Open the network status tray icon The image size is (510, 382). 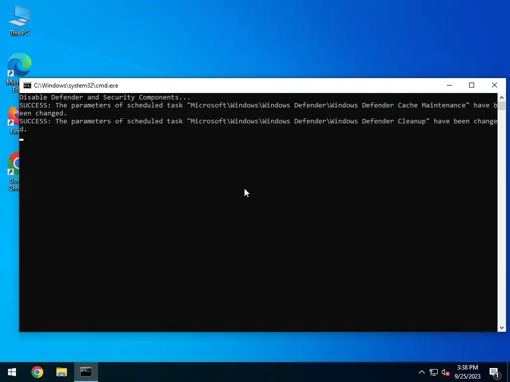click(434, 372)
